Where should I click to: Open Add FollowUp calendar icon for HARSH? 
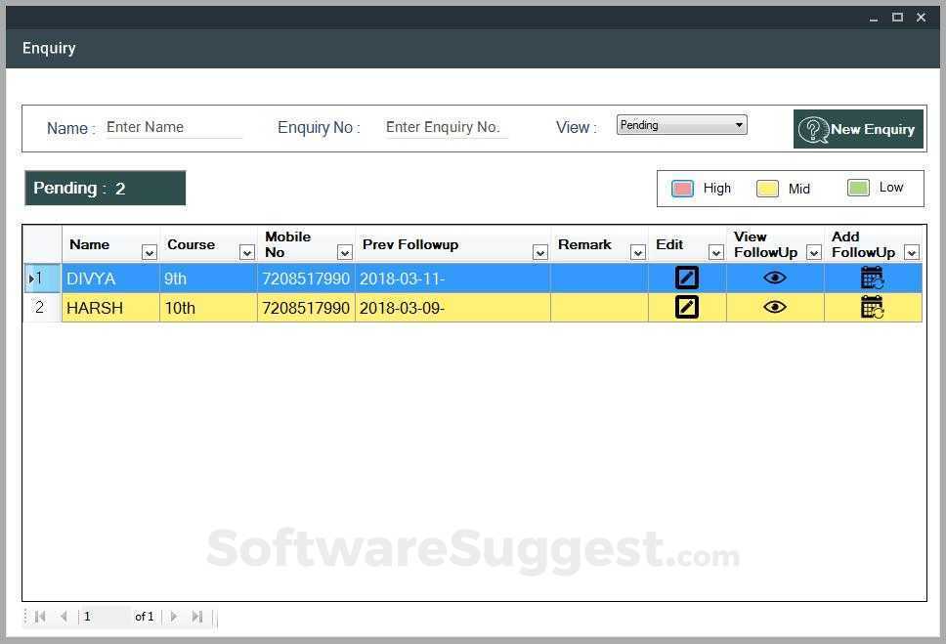pyautogui.click(x=872, y=307)
